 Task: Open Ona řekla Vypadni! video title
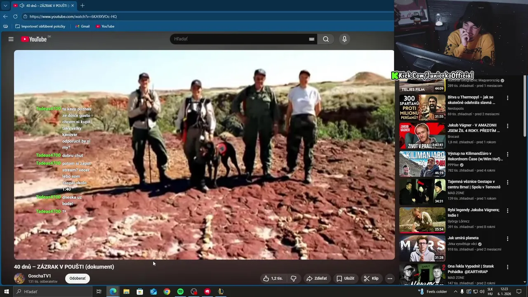coord(471,269)
